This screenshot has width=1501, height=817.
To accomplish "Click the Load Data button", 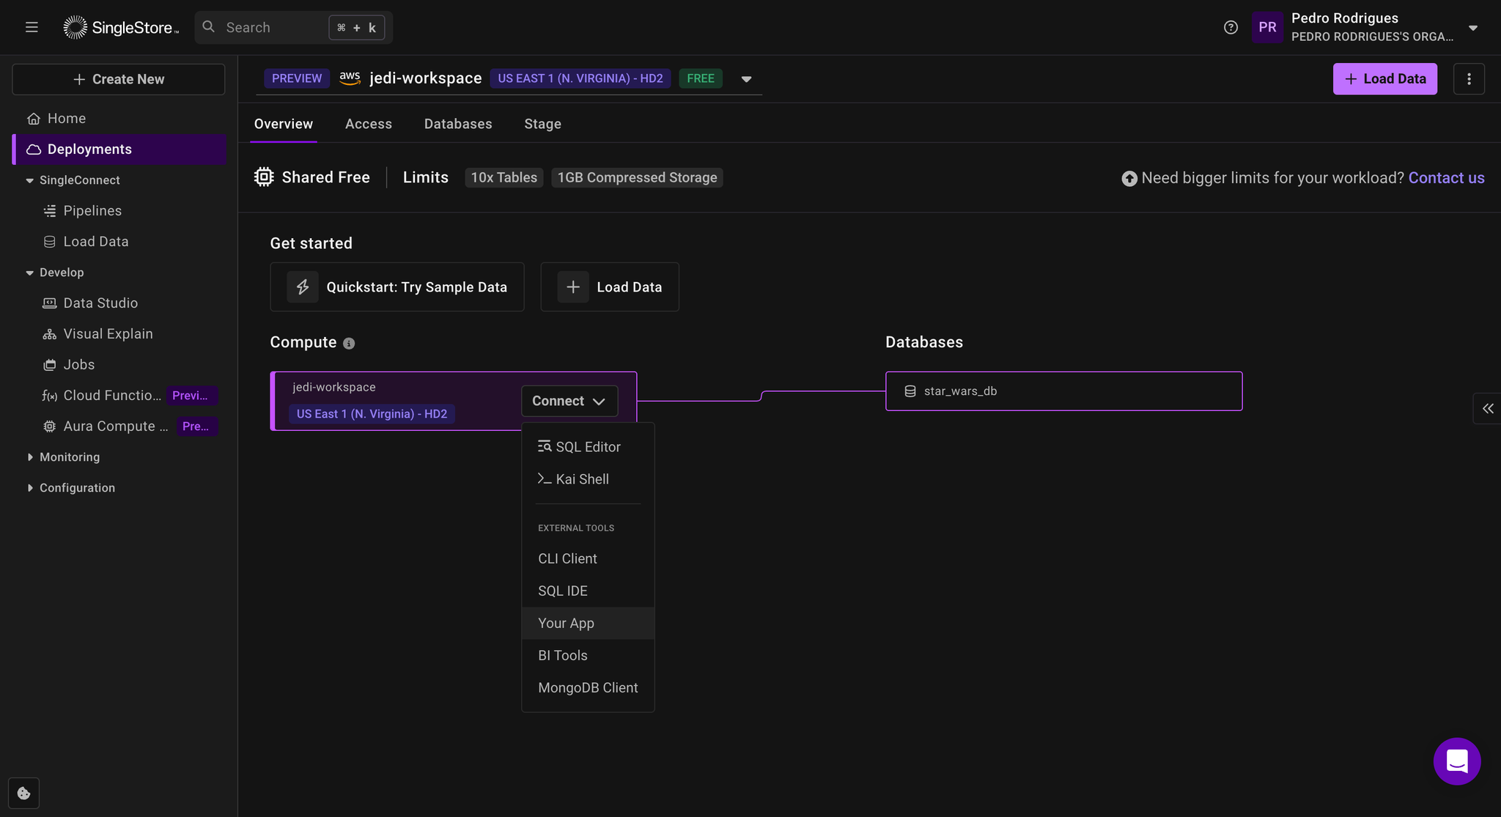I will 1384,78.
